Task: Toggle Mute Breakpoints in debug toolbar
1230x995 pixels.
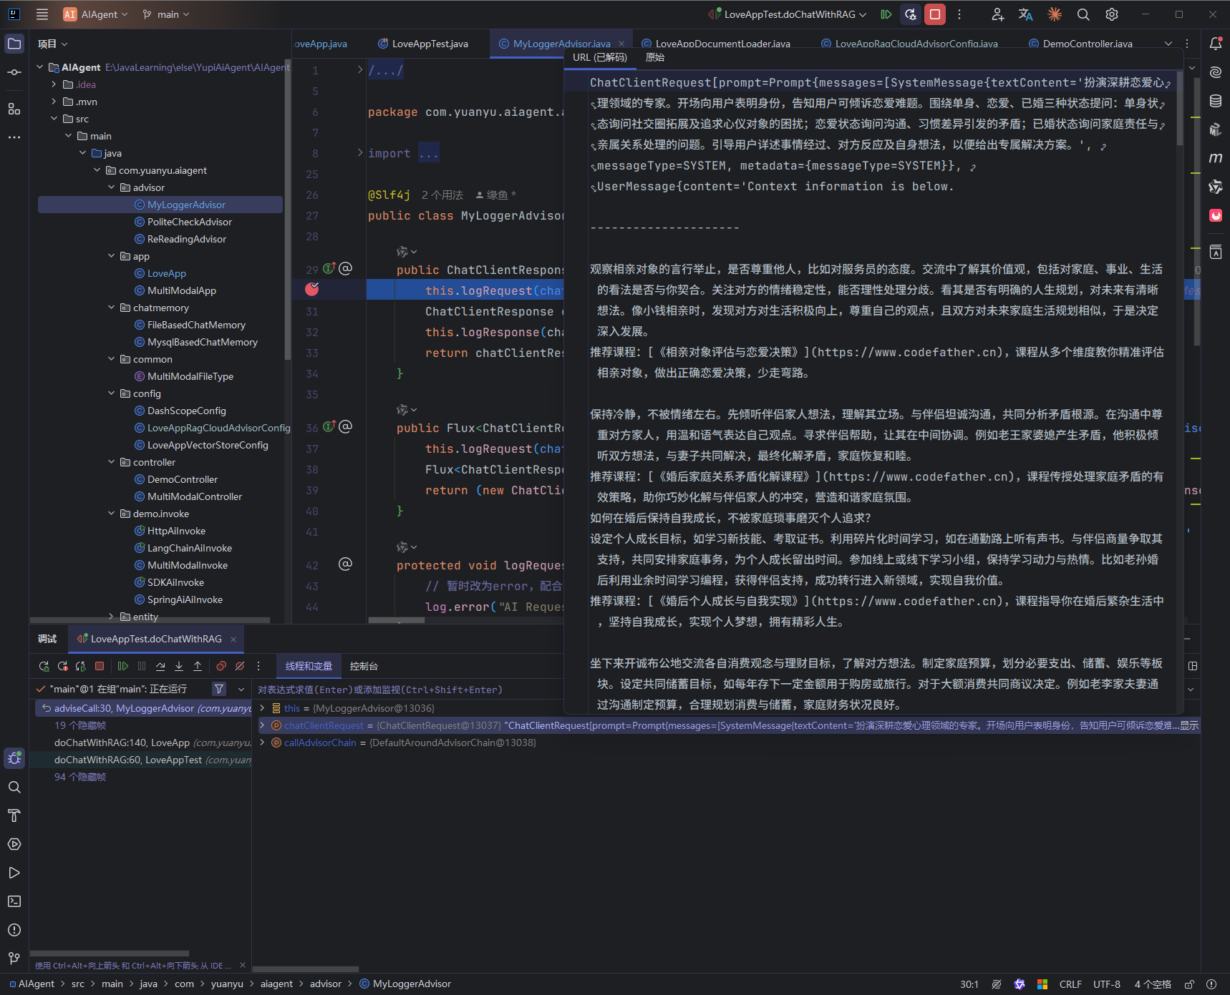Action: (x=240, y=666)
